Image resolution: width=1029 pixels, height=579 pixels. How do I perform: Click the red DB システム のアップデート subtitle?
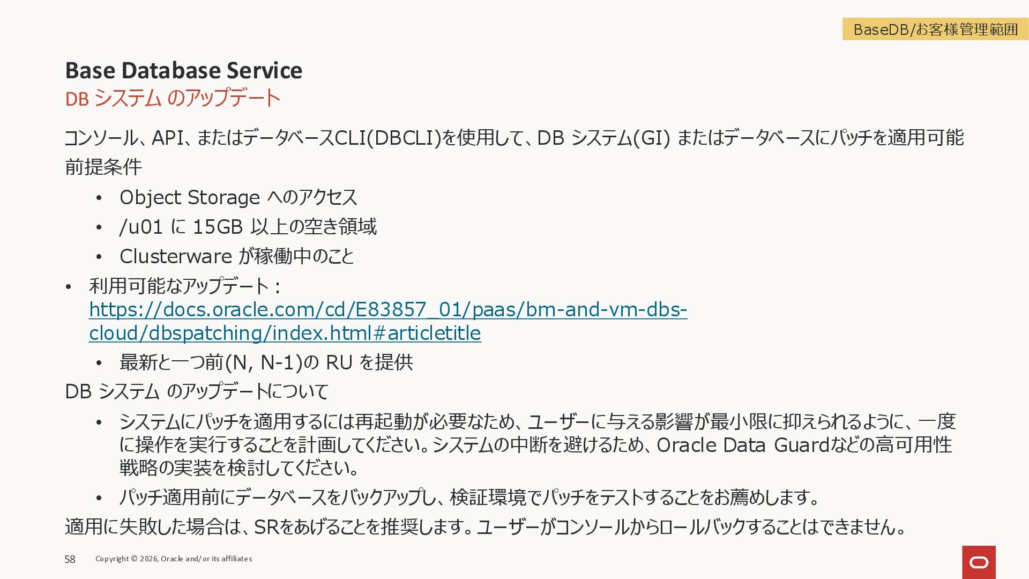point(172,98)
